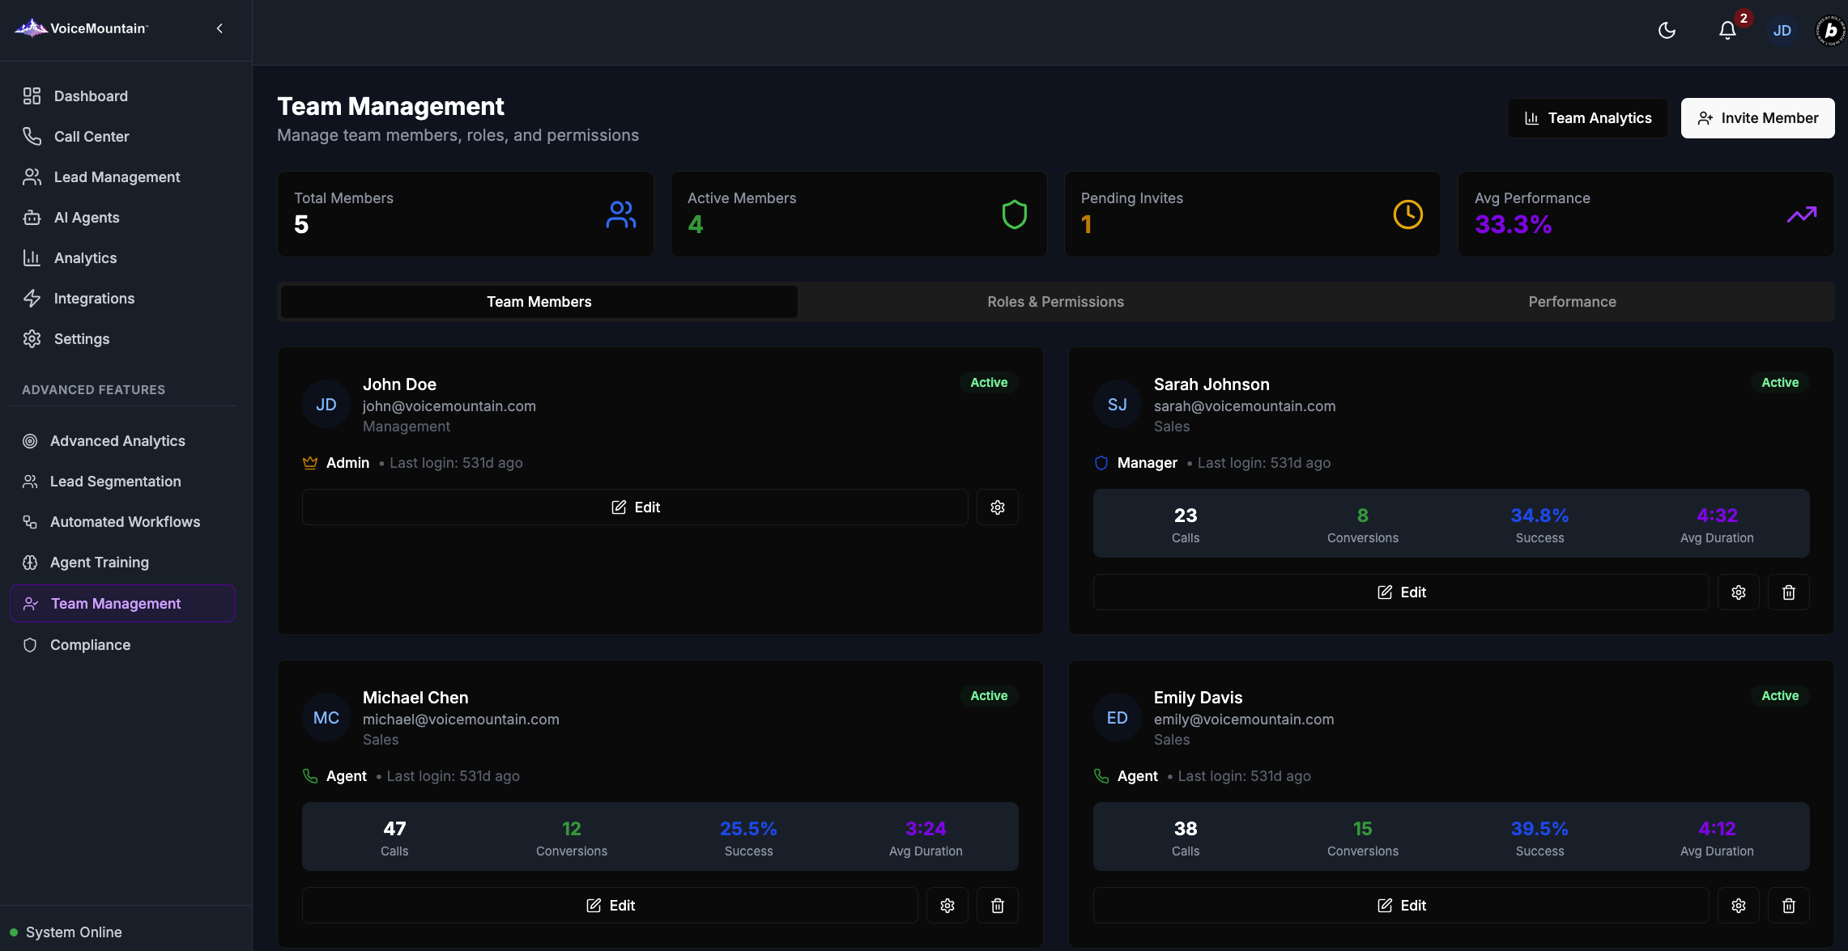Click John Doe's settings gear icon
The image size is (1848, 951).
pyautogui.click(x=997, y=507)
